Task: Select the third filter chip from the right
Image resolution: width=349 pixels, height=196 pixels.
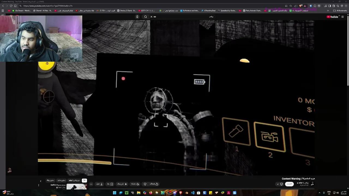Action: coord(61,180)
